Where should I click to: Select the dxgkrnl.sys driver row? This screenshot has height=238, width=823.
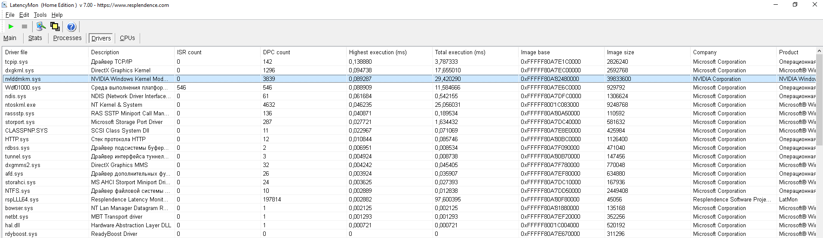19,70
